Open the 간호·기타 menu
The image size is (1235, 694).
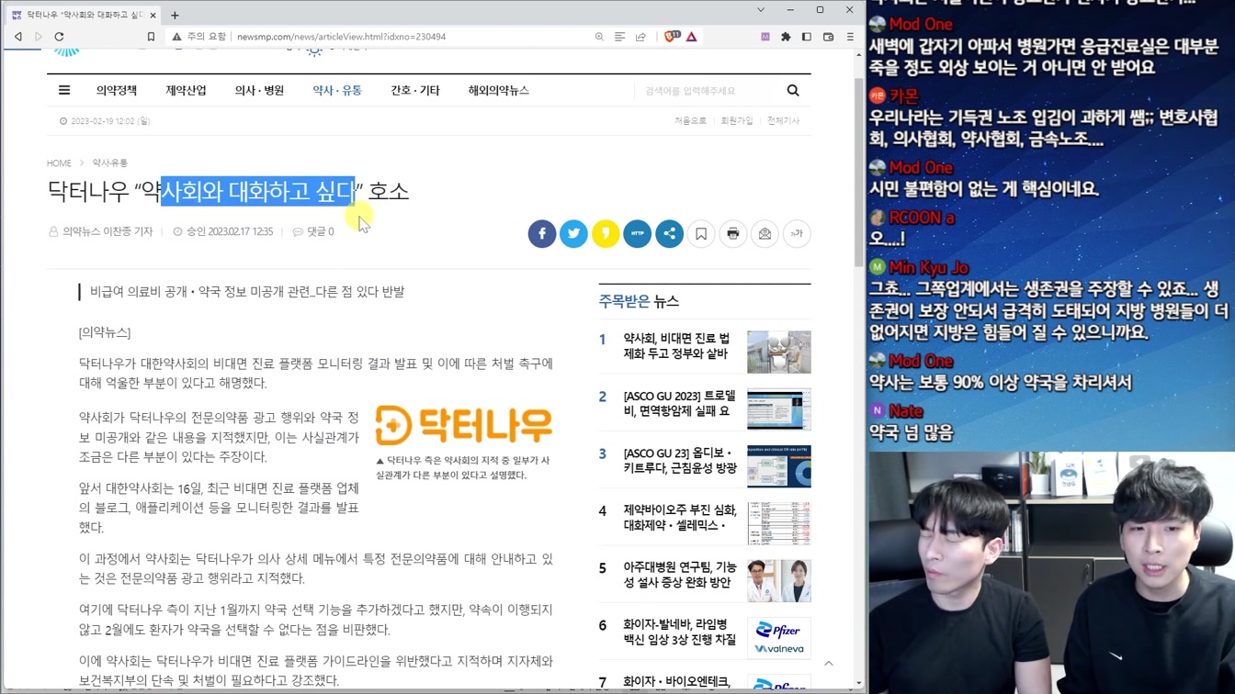tap(415, 90)
